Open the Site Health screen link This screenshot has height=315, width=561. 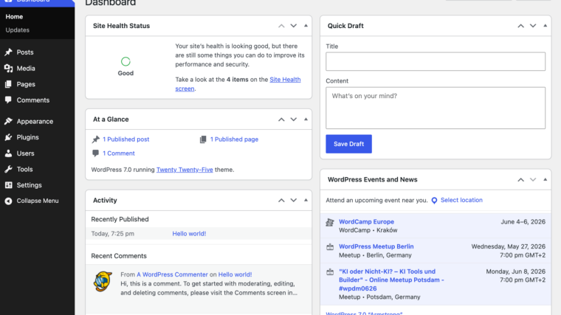(285, 80)
